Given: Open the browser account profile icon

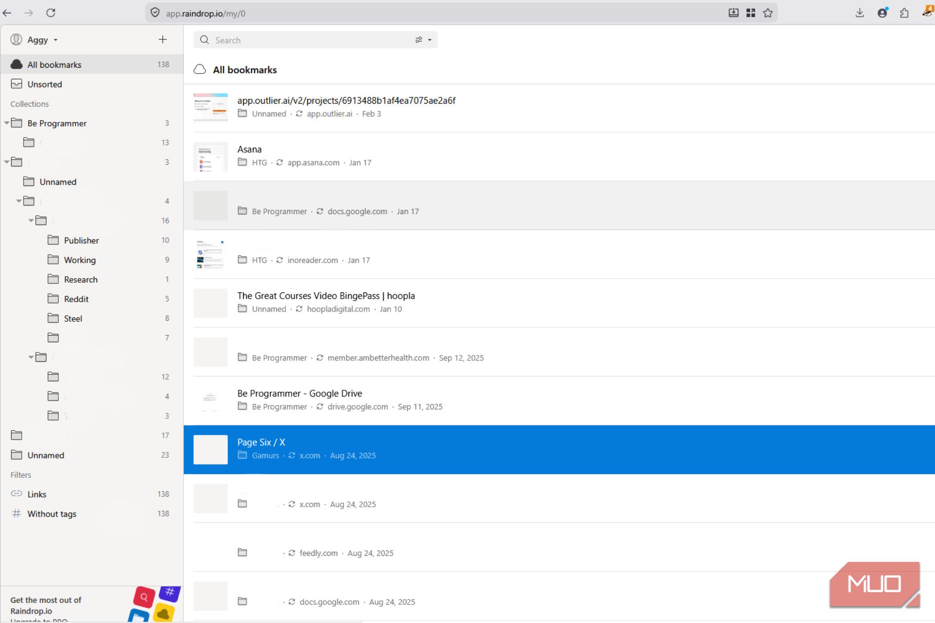Looking at the screenshot, I should click(882, 13).
